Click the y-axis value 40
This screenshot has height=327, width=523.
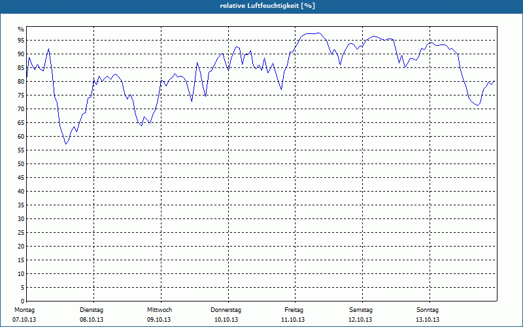pos(21,192)
